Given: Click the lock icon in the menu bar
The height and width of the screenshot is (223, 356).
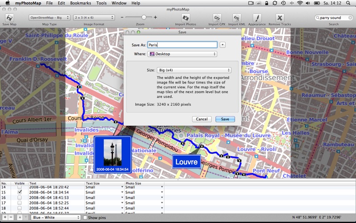Looking at the screenshot, I should (x=267, y=3).
